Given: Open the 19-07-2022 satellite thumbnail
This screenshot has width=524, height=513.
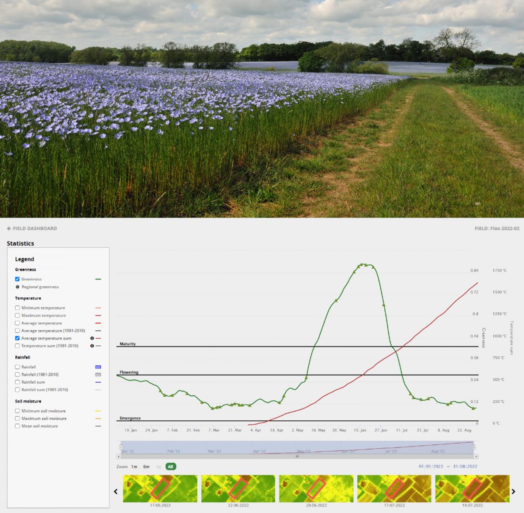Looking at the screenshot, I should [472, 489].
